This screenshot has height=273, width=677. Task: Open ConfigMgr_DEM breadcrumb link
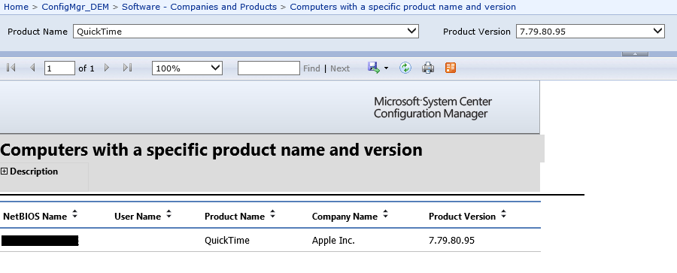click(x=75, y=7)
